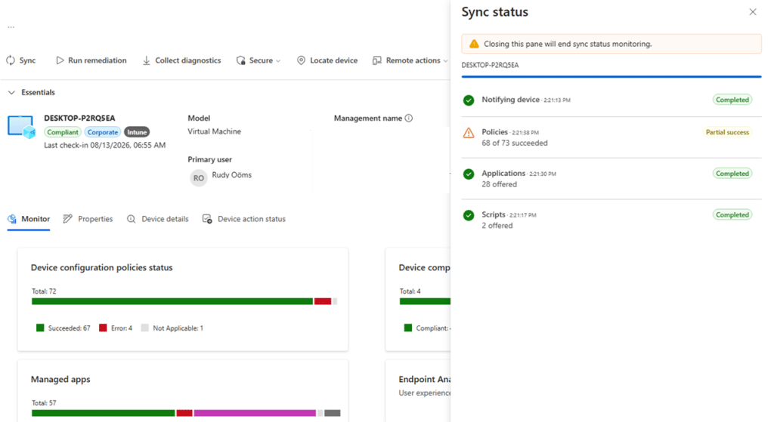Click the Intune badge

click(x=137, y=132)
